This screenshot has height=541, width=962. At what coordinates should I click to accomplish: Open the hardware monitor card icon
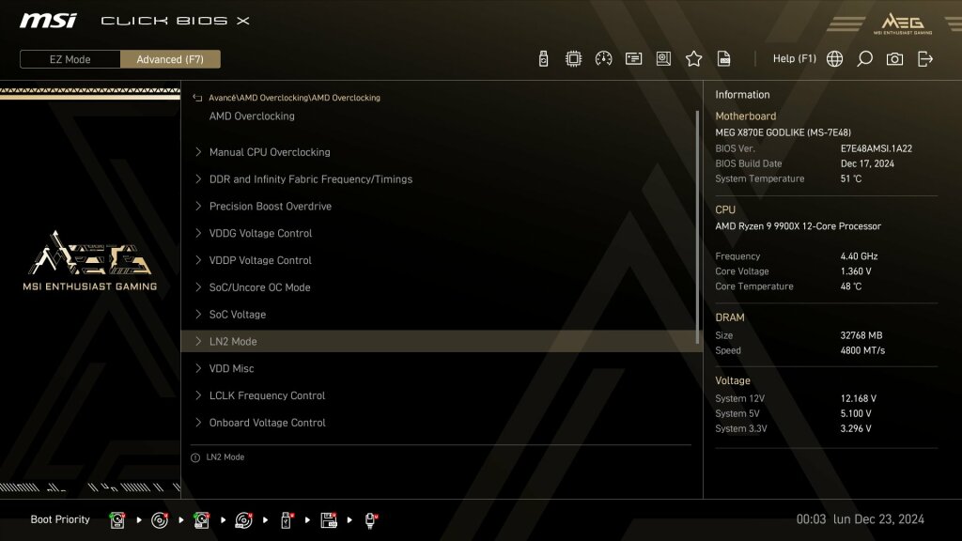pos(634,59)
